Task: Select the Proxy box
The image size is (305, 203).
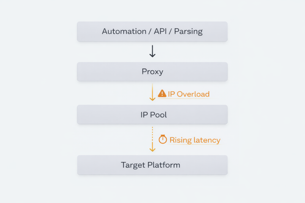Action: 152,72
